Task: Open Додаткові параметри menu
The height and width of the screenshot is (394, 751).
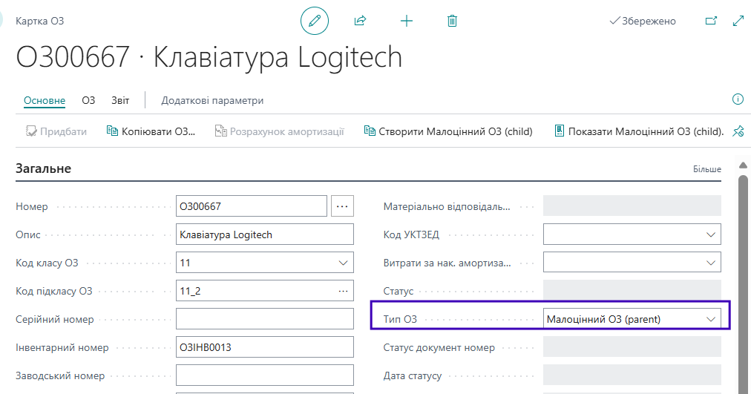Action: pos(212,100)
